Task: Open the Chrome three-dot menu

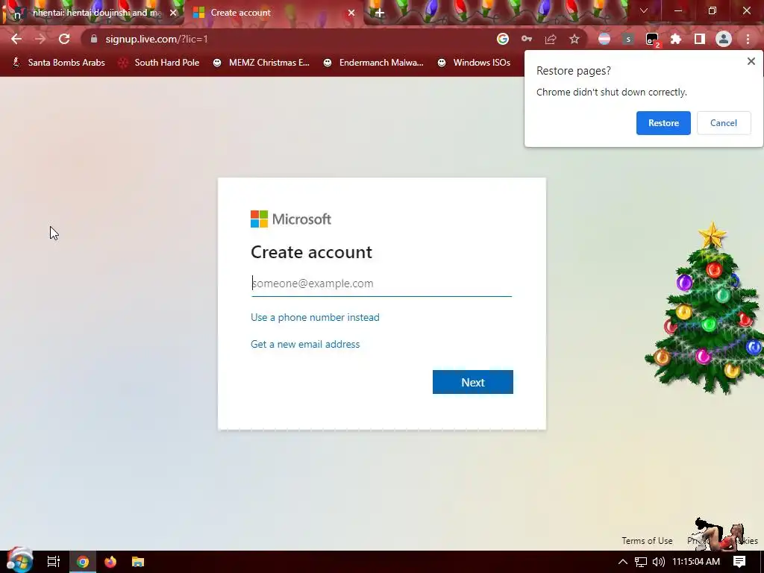Action: (748, 39)
